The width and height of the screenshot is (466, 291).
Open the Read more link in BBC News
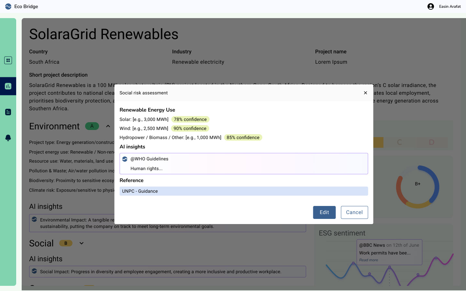(369, 260)
